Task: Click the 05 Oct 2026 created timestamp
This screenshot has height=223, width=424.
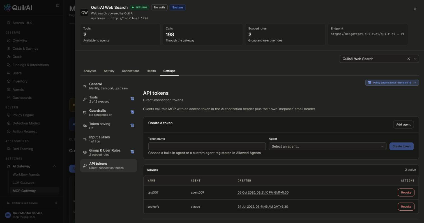Action: point(263,192)
